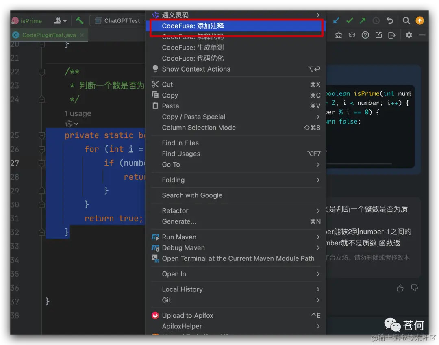439x345 pixels.
Task: Choose Copy from context menu
Action: tap(235, 95)
